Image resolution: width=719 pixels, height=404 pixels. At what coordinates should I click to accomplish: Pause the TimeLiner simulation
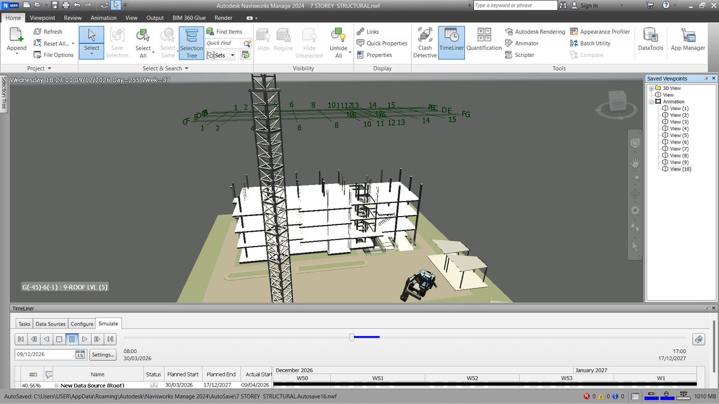[71, 339]
